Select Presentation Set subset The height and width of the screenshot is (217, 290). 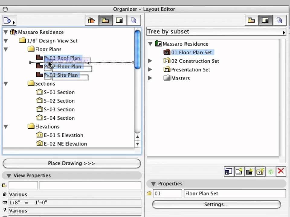click(187, 70)
